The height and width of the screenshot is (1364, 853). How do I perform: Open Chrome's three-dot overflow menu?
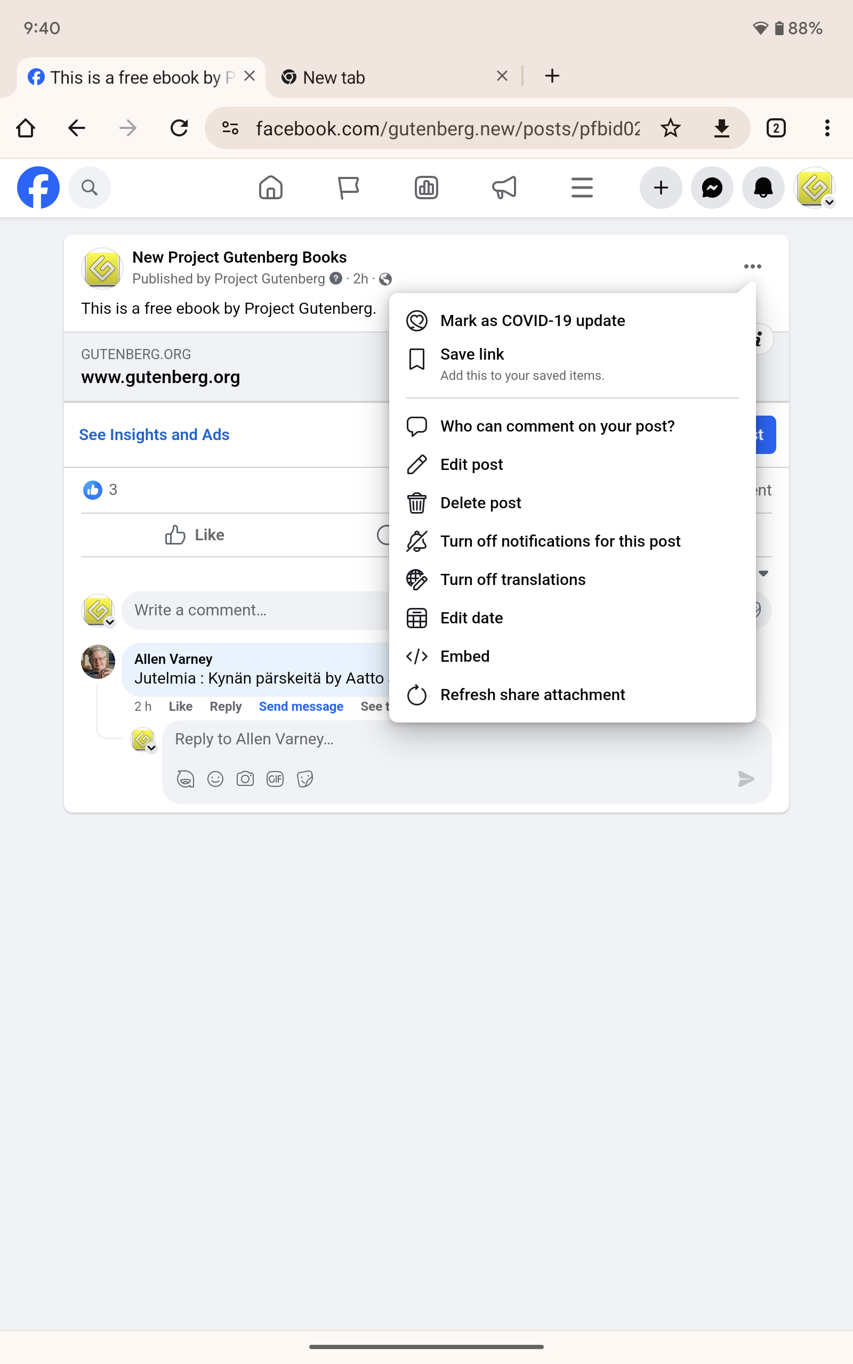point(826,128)
